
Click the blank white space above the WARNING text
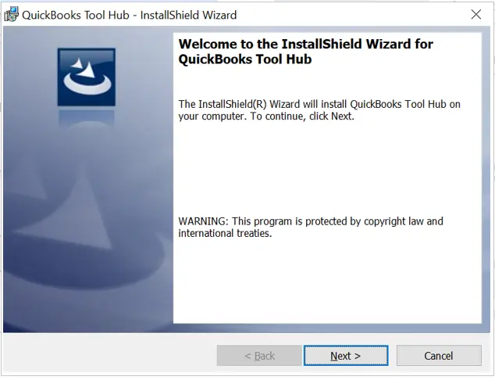pyautogui.click(x=327, y=167)
